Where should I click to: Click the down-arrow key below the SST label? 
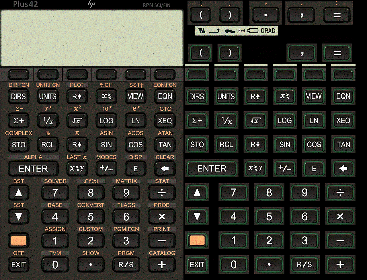[19, 217]
